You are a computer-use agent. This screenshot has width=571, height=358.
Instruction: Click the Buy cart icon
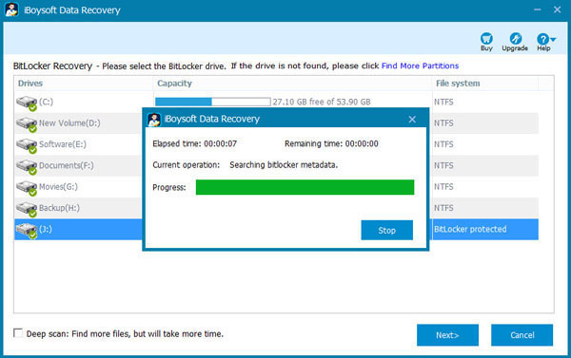click(x=486, y=38)
